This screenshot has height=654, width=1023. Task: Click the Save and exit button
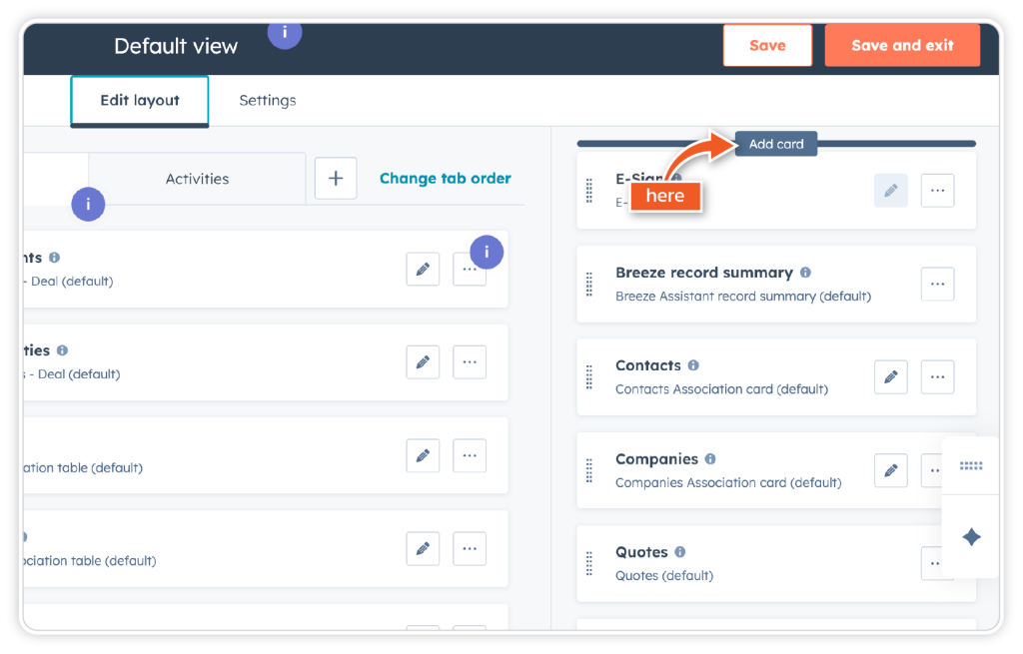902,46
